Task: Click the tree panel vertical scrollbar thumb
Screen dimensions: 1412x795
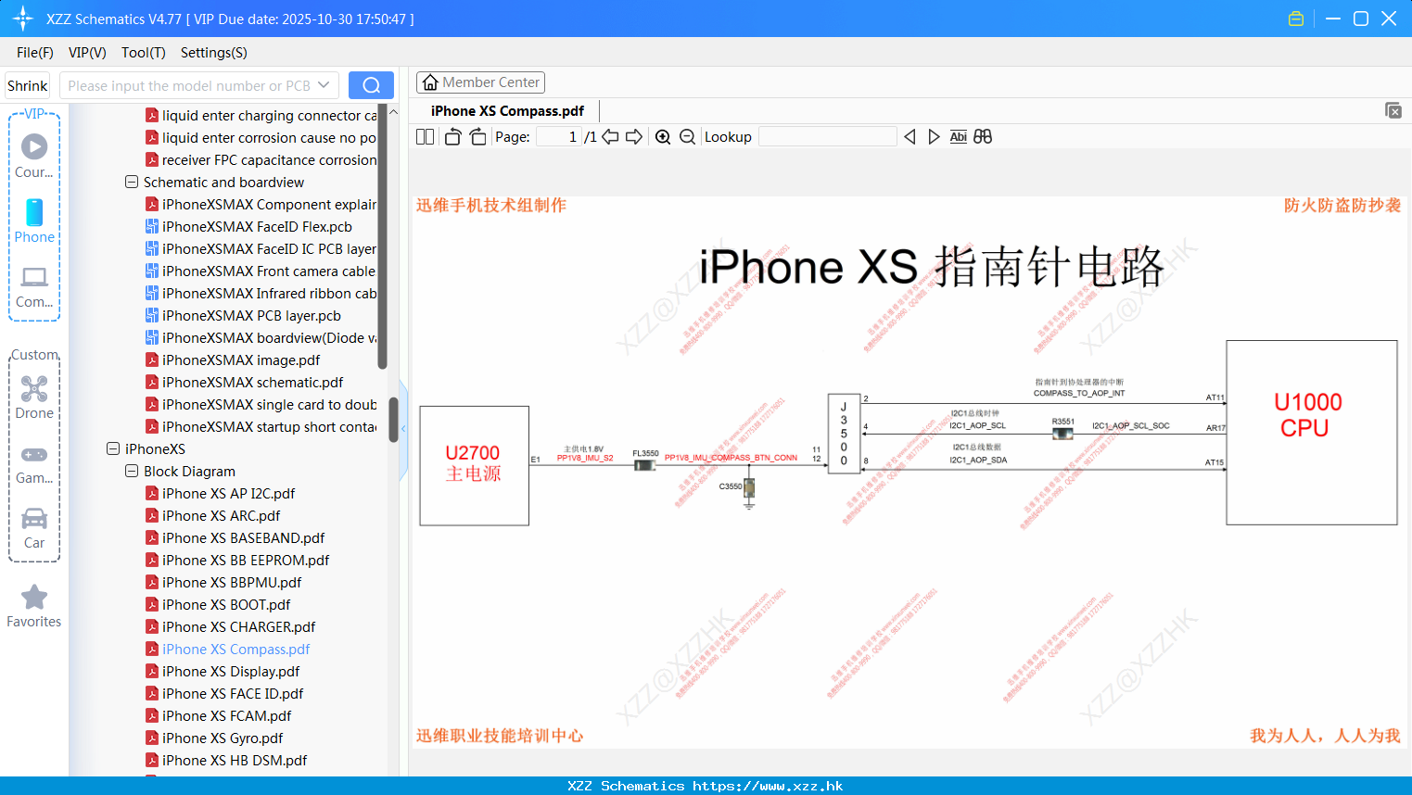Action: click(393, 420)
